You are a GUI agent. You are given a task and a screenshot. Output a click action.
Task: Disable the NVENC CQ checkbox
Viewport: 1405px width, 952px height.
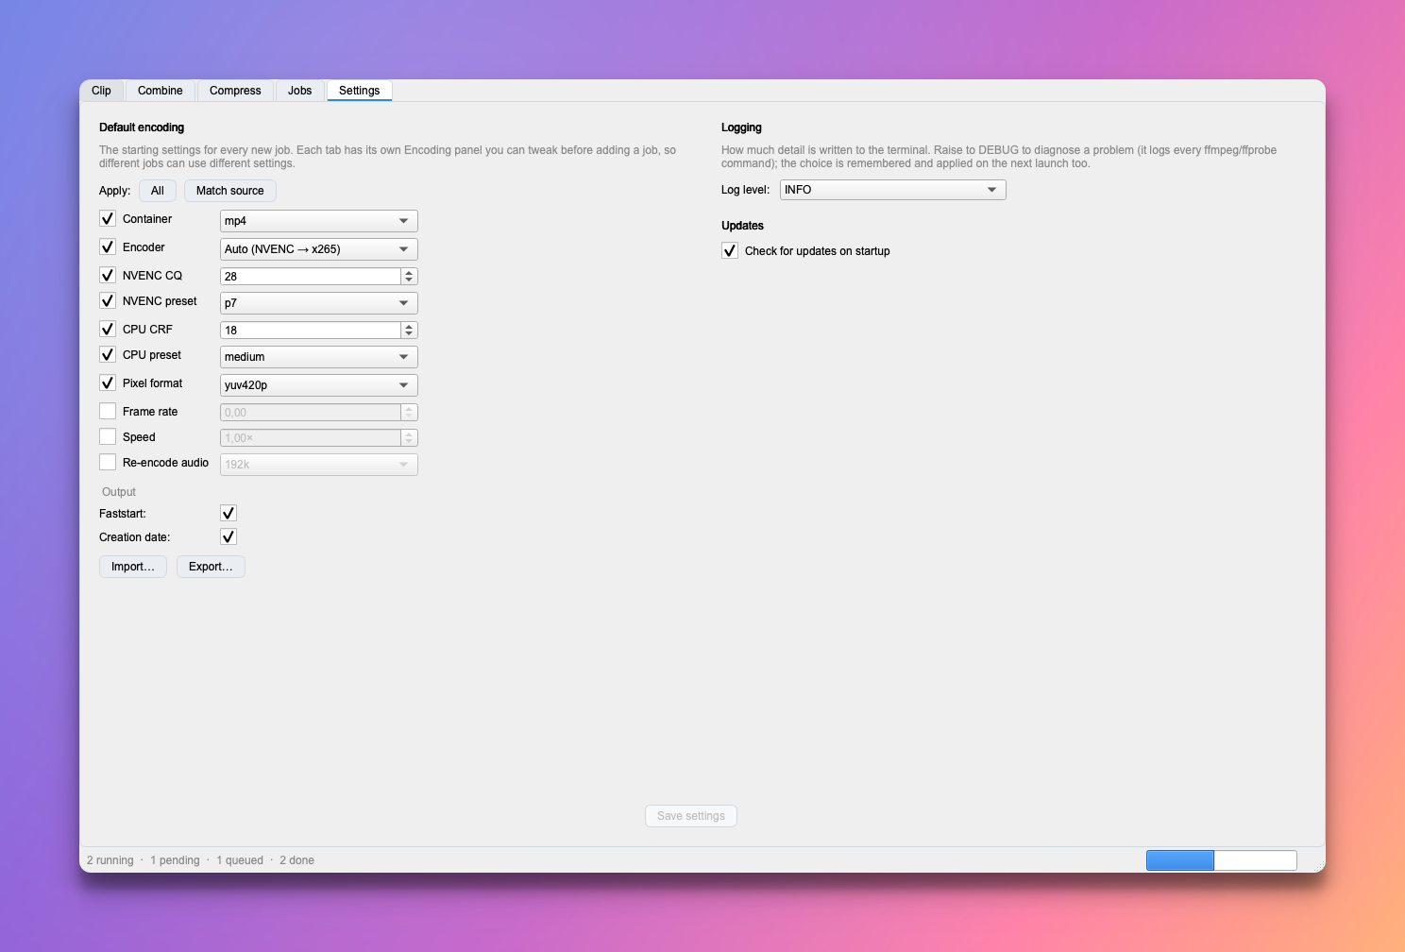pyautogui.click(x=108, y=275)
